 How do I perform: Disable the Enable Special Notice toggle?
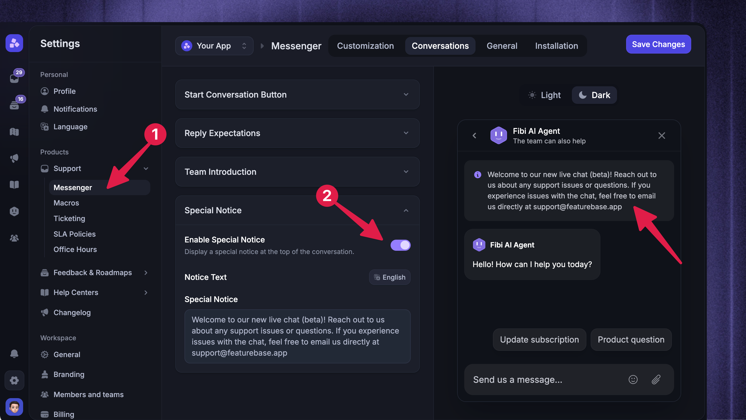400,245
